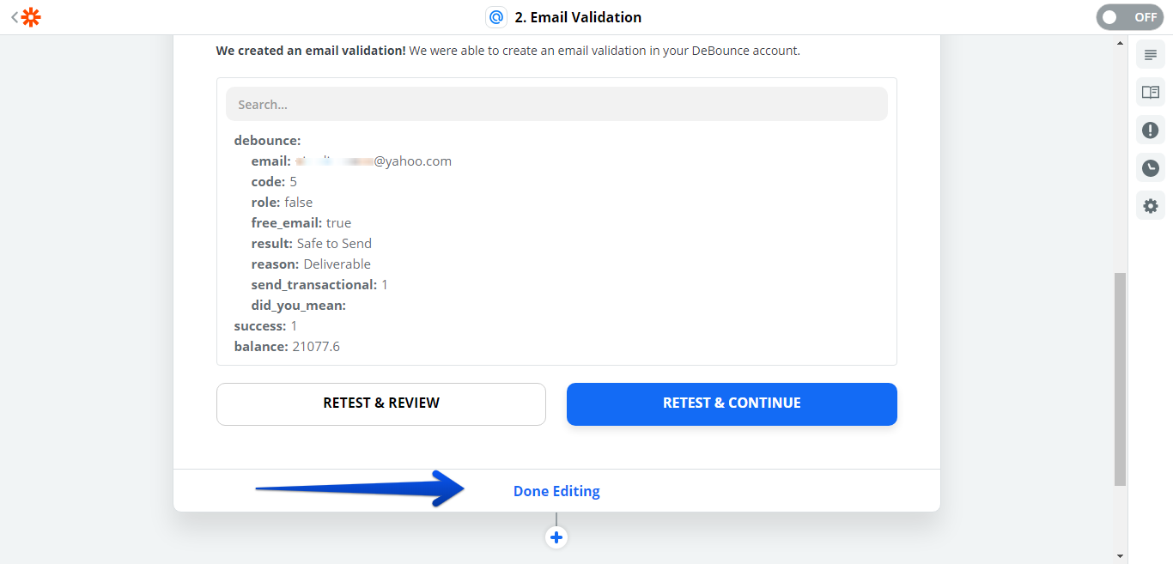Click the Zapier logo icon
1173x564 pixels.
click(31, 17)
